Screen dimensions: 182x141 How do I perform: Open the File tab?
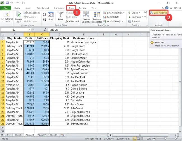(x=6, y=8)
